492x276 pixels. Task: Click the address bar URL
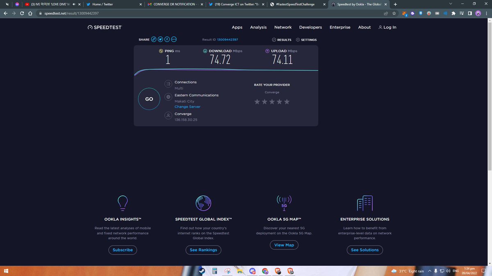71,13
